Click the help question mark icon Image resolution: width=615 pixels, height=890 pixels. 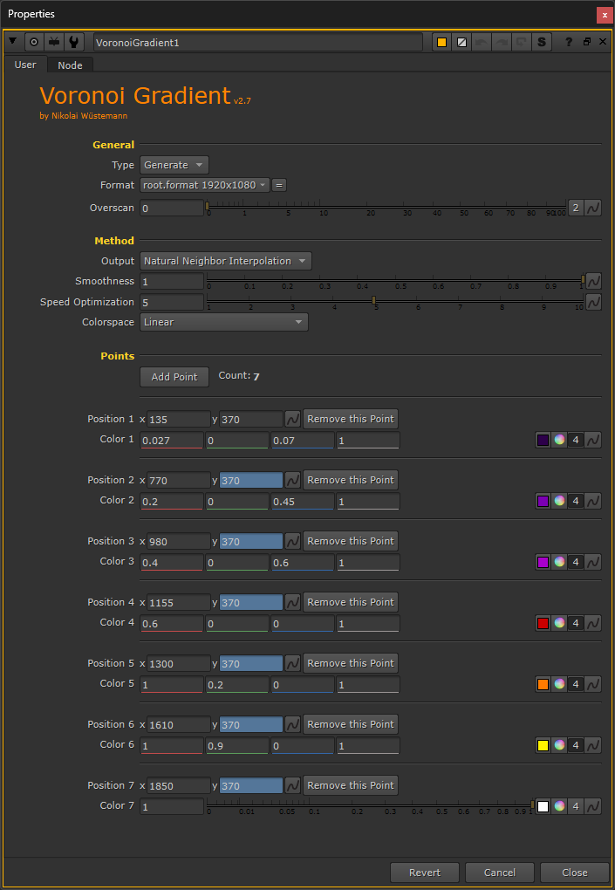pyautogui.click(x=569, y=42)
